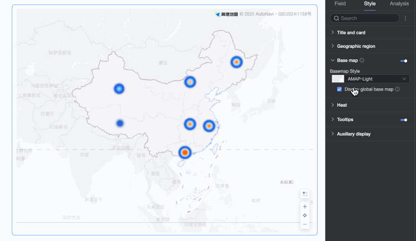Switch to the Style tab
This screenshot has width=416, height=241.
[x=369, y=4]
